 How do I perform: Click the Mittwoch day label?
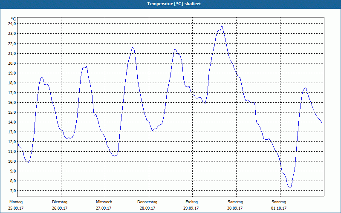104,202
